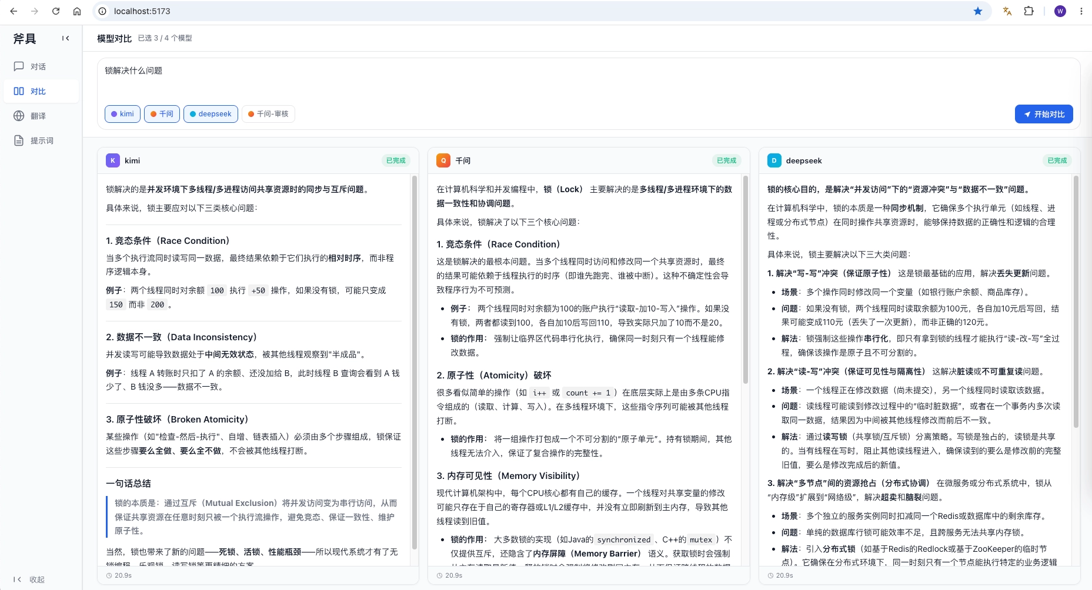1092x590 pixels.
Task: Click 开始对比 start comparison button
Action: tap(1044, 114)
